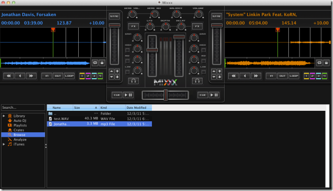The height and width of the screenshot is (191, 333).
Task: Click the reverse playback icon on deck 1
Action: coord(20,76)
